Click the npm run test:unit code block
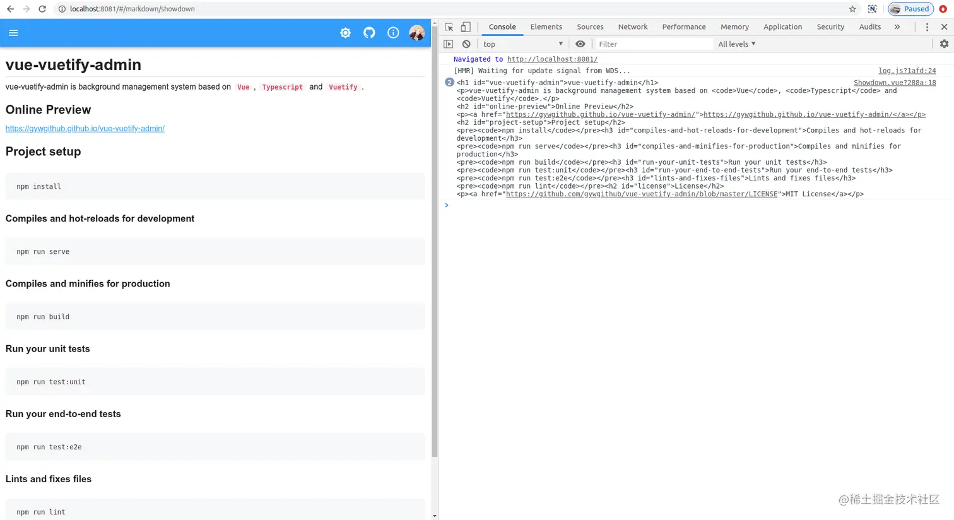954x520 pixels. [215, 382]
